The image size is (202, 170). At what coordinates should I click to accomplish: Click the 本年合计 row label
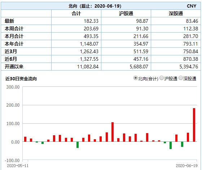(x=14, y=44)
